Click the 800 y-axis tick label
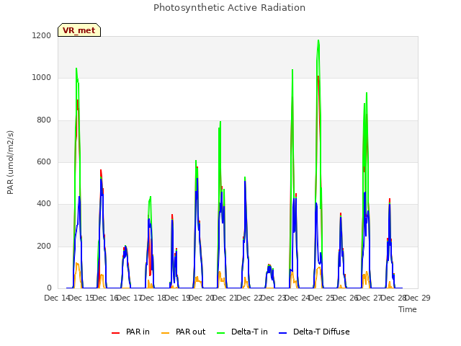 [44, 120]
